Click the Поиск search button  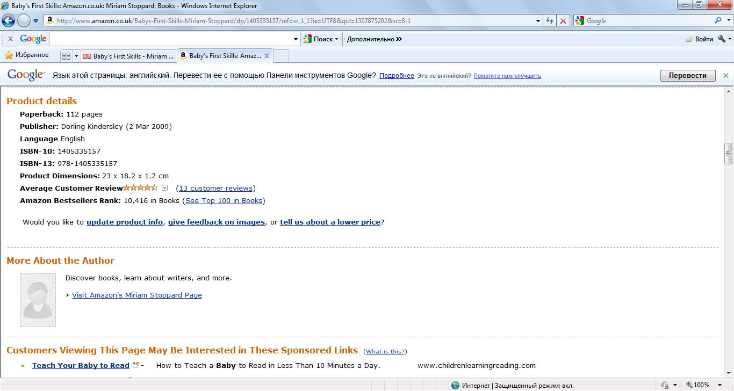[x=318, y=39]
